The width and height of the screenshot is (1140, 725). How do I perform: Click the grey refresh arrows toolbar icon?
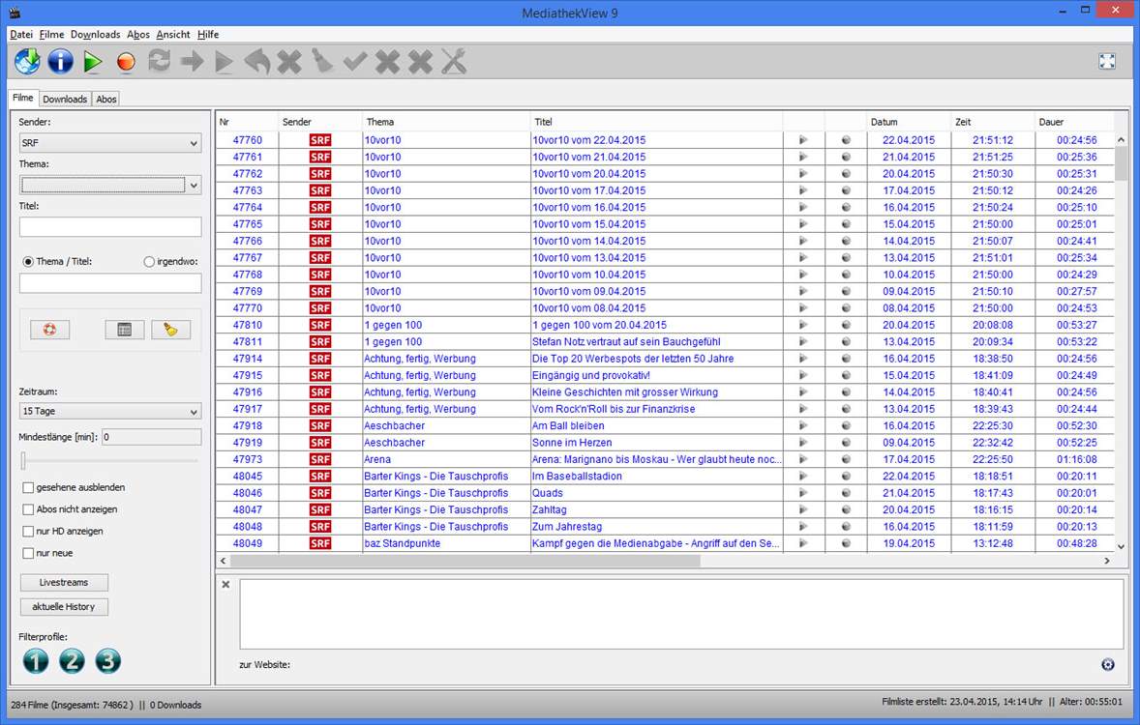pos(160,62)
